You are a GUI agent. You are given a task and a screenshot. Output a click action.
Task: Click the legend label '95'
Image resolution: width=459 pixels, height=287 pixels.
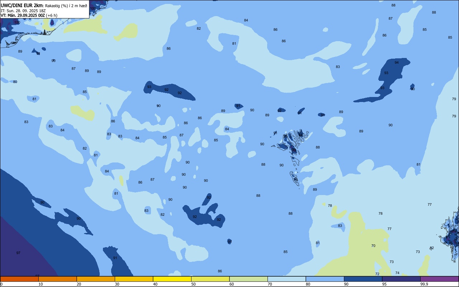pyautogui.click(x=384, y=284)
